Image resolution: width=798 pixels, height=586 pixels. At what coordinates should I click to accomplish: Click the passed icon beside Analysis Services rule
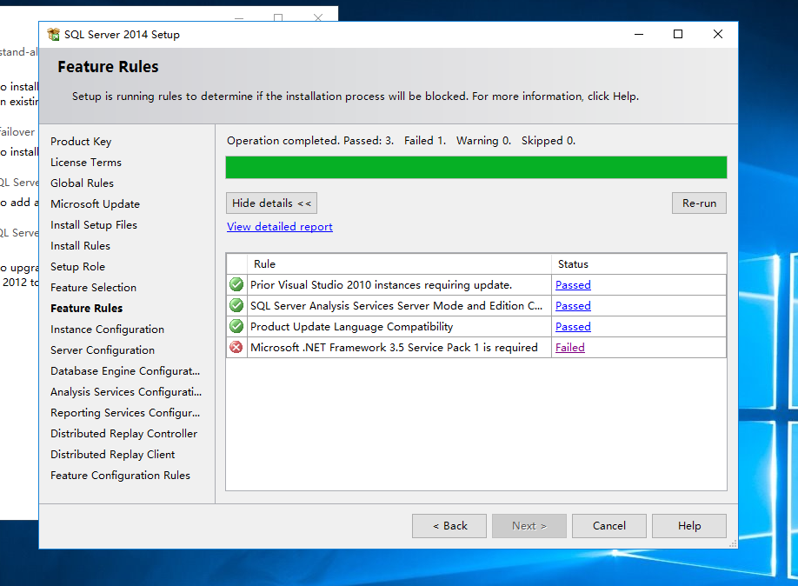coord(236,305)
